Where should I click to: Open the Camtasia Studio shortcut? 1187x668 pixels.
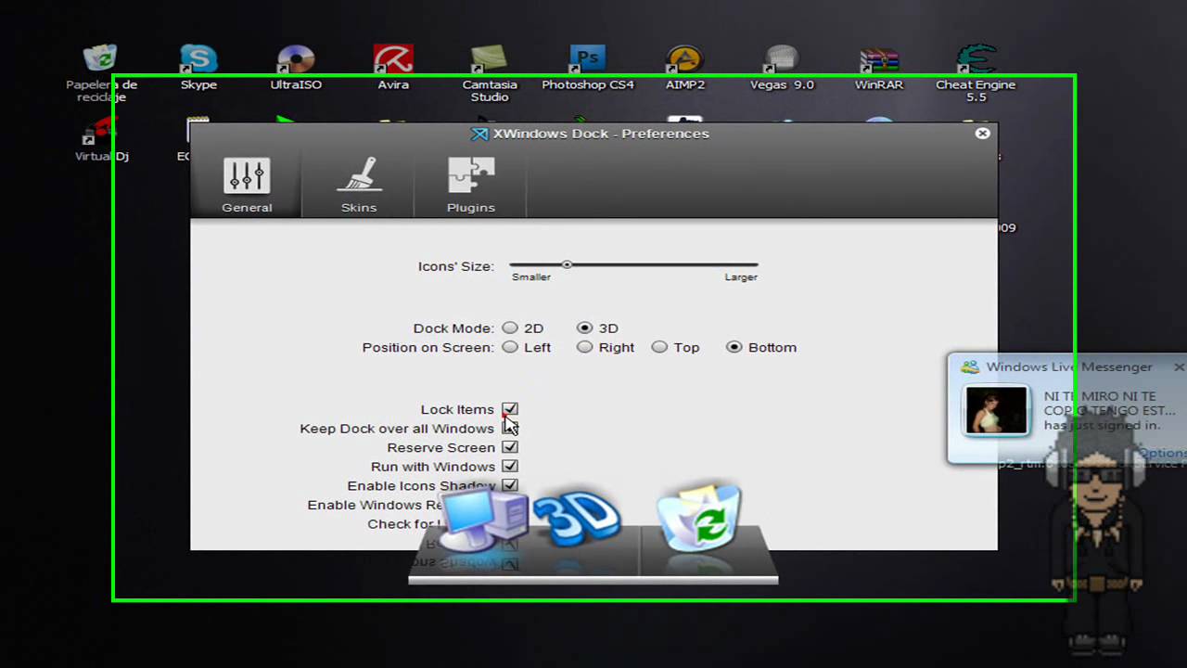coord(490,72)
